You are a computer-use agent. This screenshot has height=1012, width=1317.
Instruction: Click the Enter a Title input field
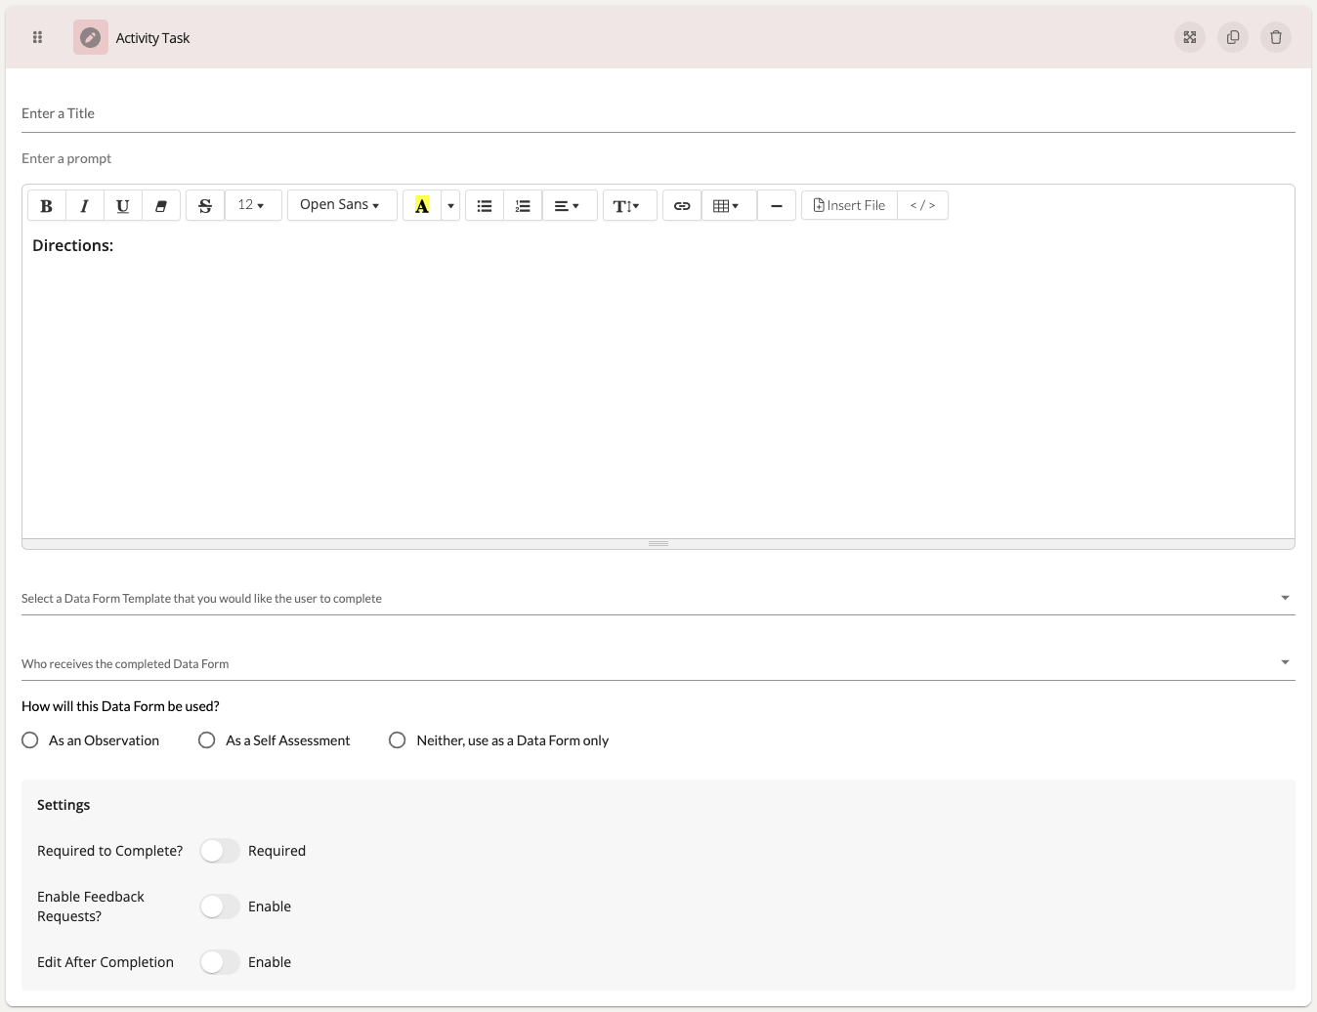coord(658,113)
